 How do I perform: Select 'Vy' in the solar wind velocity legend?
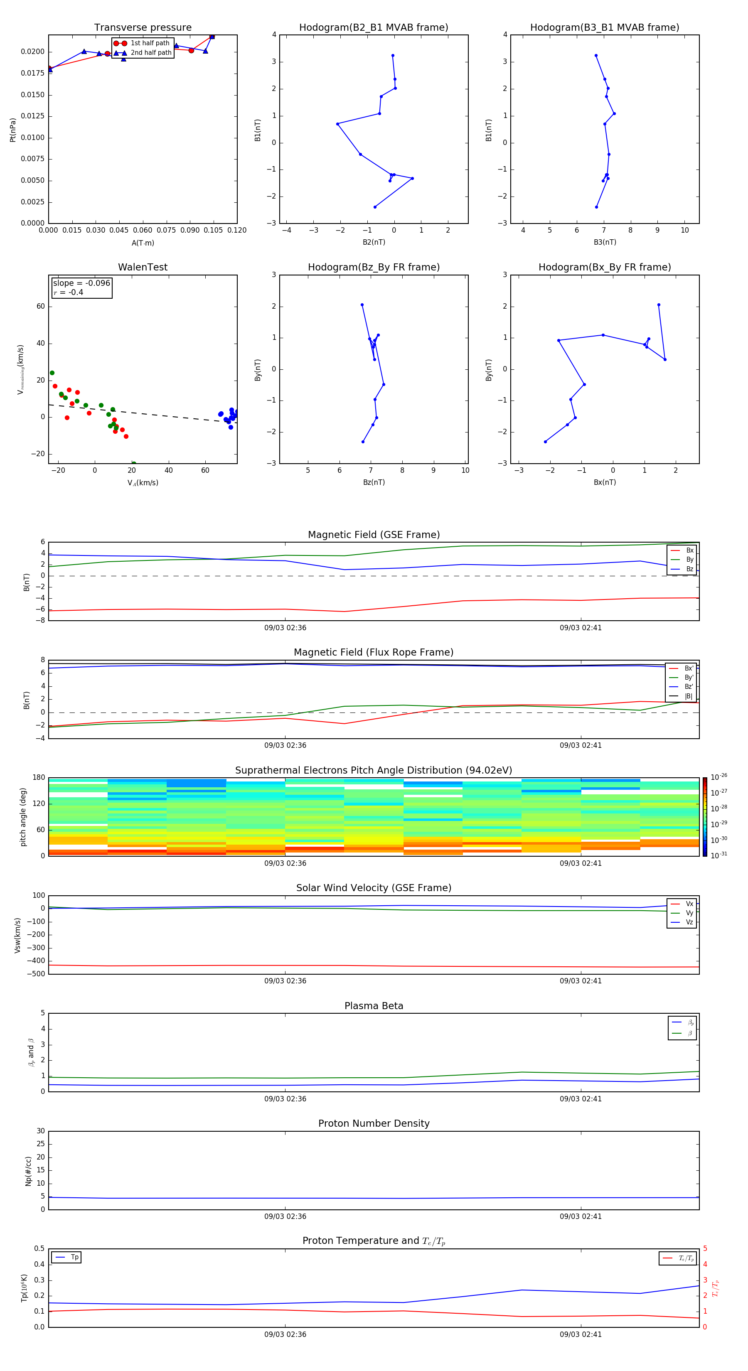tap(682, 913)
